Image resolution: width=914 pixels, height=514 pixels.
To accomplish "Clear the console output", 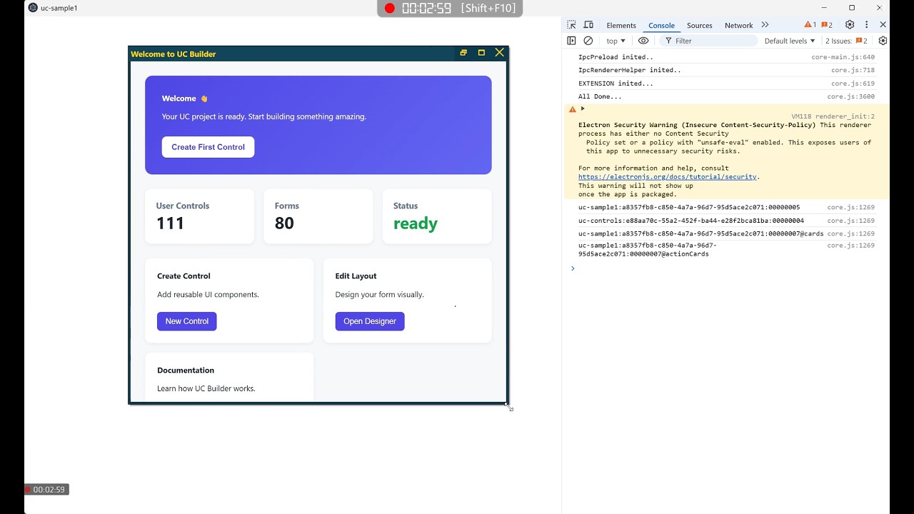I will click(588, 41).
